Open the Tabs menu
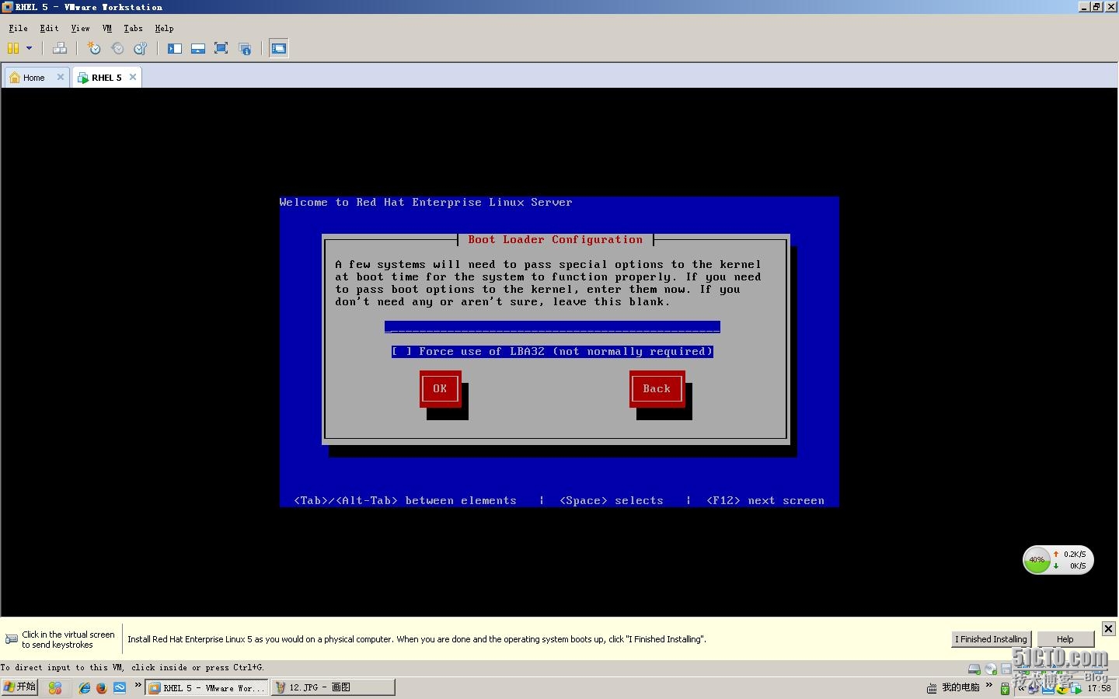The height and width of the screenshot is (699, 1119). tap(133, 28)
